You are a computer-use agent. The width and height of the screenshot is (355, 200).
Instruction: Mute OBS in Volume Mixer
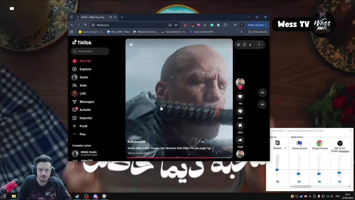point(340,182)
